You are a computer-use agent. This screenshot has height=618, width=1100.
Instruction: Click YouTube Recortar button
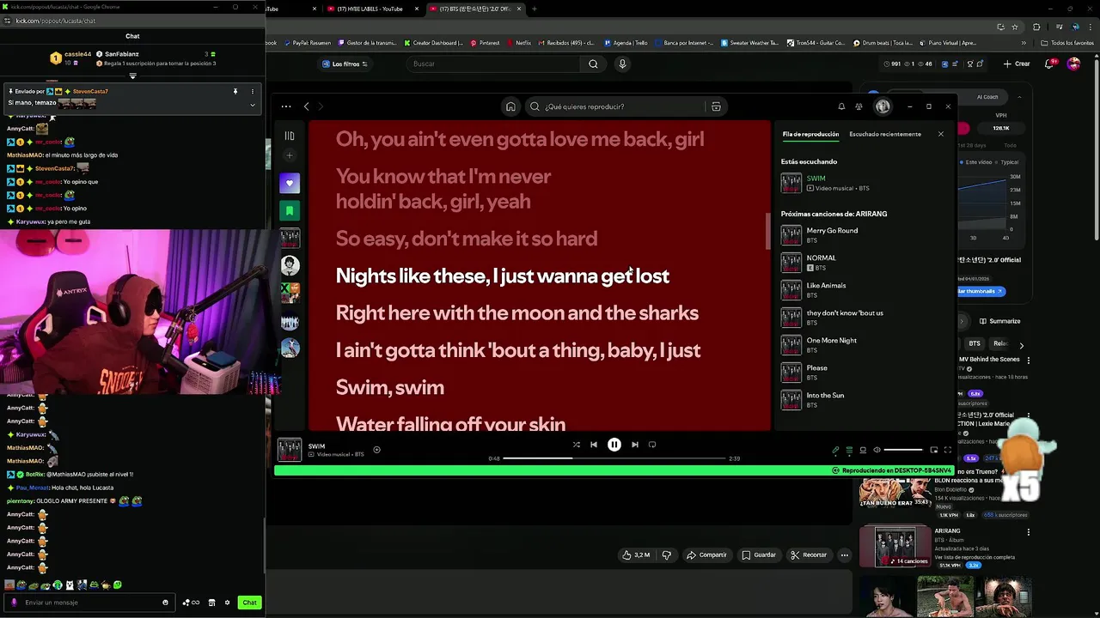click(x=809, y=554)
